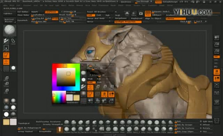Adjust the See-through slider
The image size is (223, 136).
(144, 2)
